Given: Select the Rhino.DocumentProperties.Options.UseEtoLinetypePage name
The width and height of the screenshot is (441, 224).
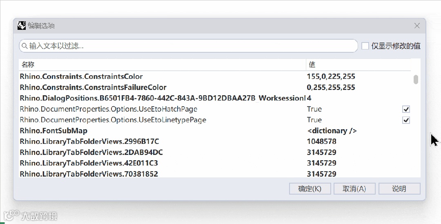Looking at the screenshot, I should coord(113,120).
